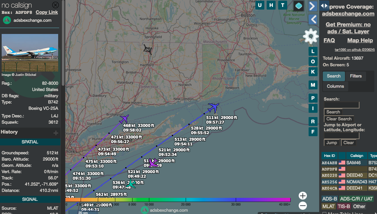This screenshot has width=377, height=214.
Task: Toggle the H map button
Action: click(271, 5)
